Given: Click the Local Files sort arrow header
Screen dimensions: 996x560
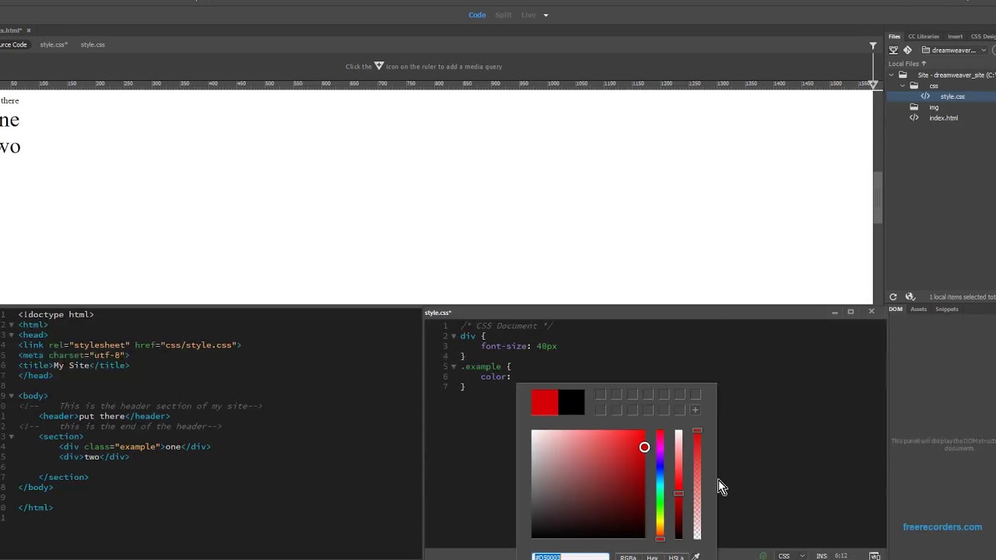Looking at the screenshot, I should pos(924,64).
